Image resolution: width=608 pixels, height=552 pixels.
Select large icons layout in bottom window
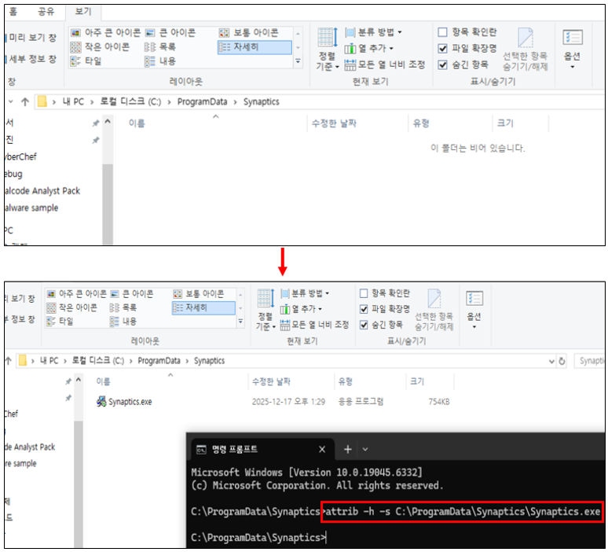(132, 294)
